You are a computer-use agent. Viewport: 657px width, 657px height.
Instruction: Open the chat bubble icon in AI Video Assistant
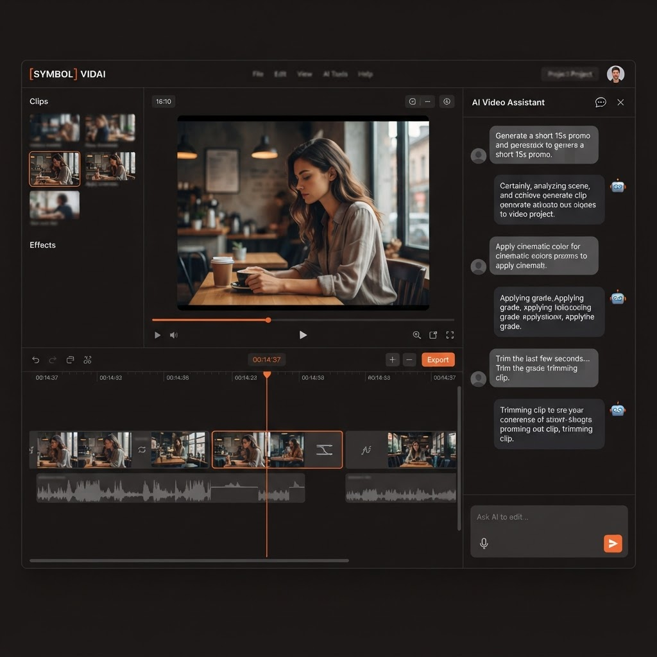tap(601, 102)
